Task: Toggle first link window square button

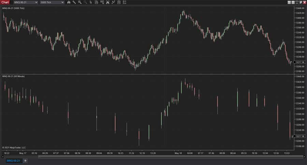Action: coord(289,2)
